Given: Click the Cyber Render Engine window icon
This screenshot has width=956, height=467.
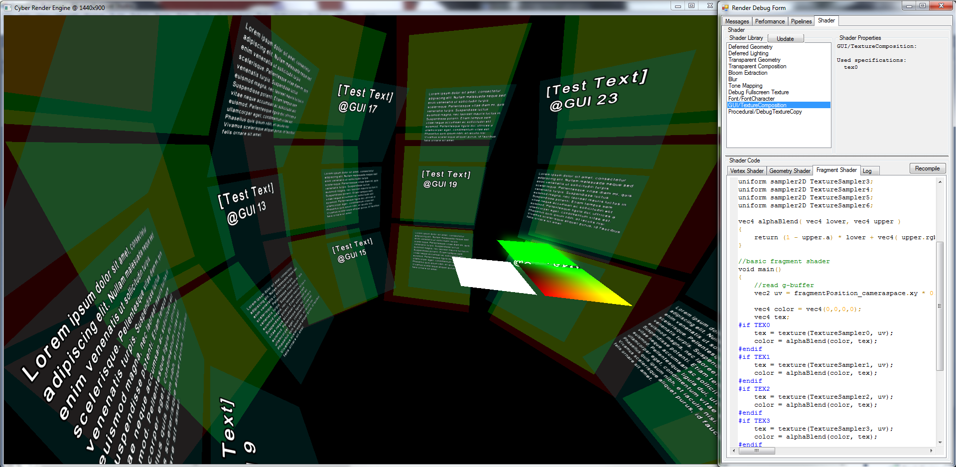Looking at the screenshot, I should [x=7, y=8].
